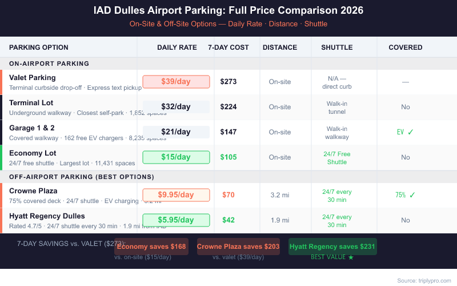Click the Crowne Plaza saves $203 badge
The image size is (457, 286).
click(238, 247)
